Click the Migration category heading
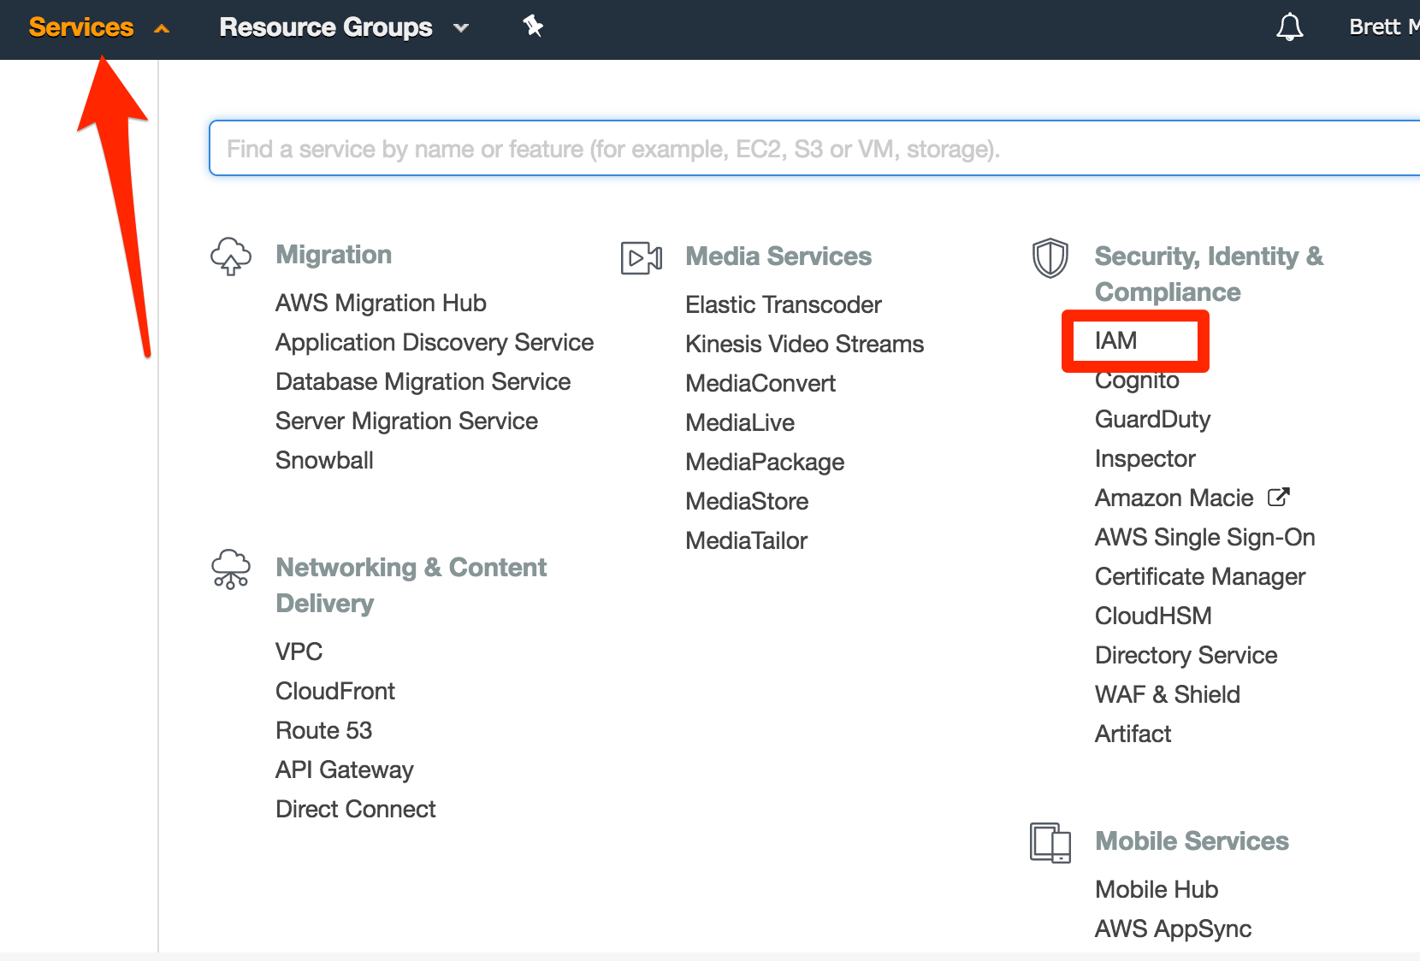The image size is (1420, 961). [334, 255]
